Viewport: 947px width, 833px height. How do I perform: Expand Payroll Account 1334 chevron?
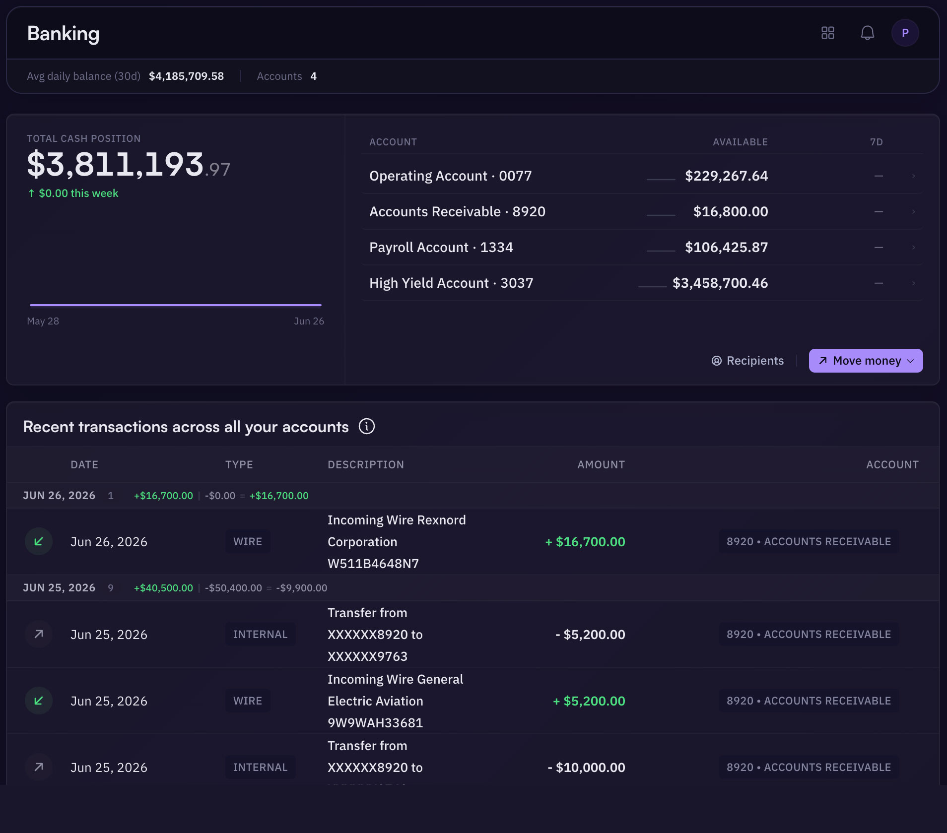pos(913,247)
